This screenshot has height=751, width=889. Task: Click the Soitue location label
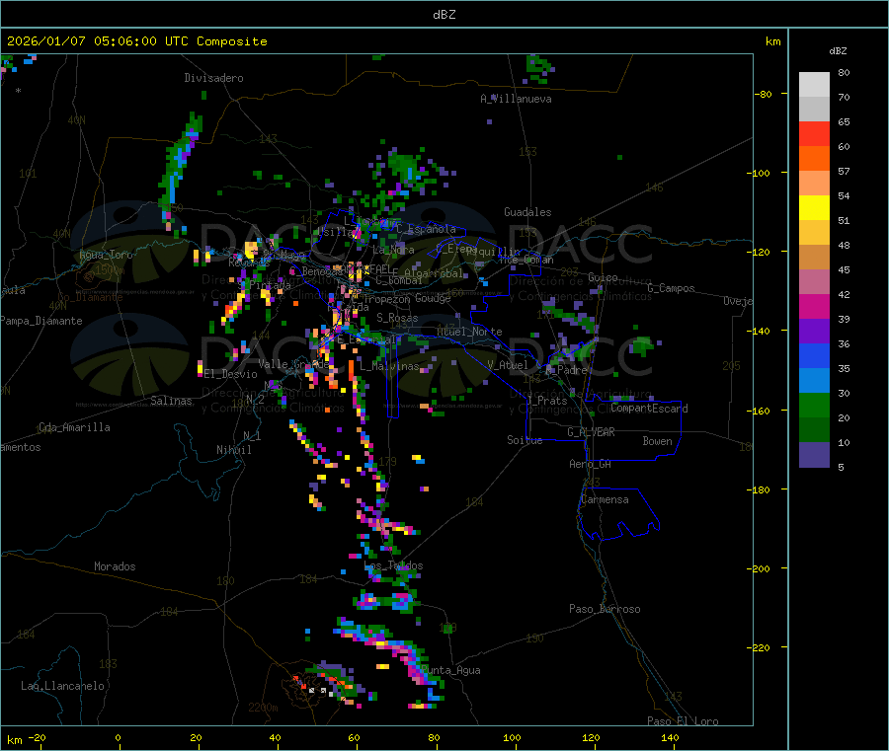(525, 440)
